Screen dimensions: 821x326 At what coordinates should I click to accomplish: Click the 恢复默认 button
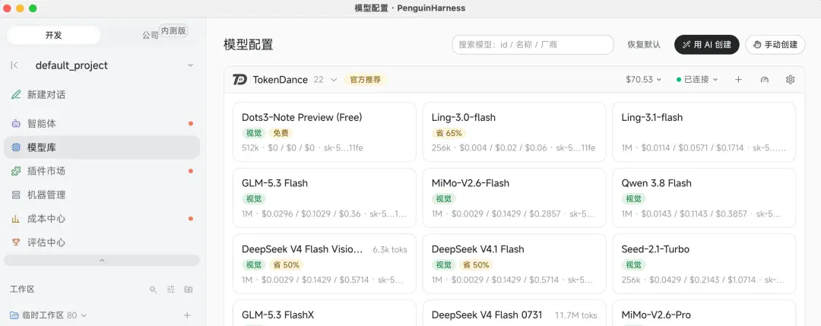(644, 45)
